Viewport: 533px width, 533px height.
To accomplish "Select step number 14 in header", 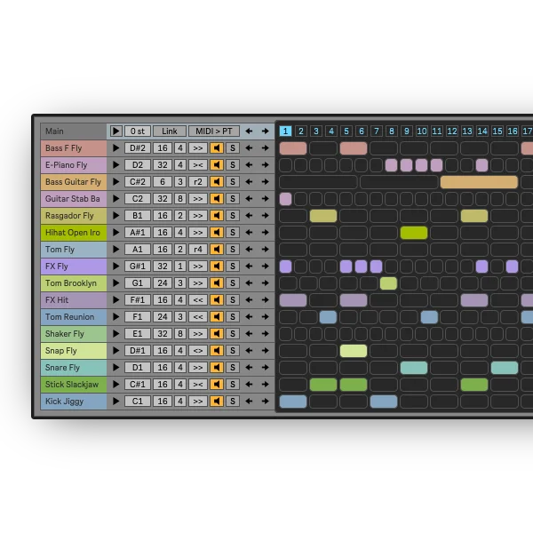I will point(482,131).
